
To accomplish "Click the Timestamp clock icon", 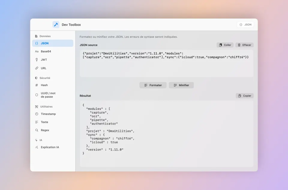I will (37, 114).
